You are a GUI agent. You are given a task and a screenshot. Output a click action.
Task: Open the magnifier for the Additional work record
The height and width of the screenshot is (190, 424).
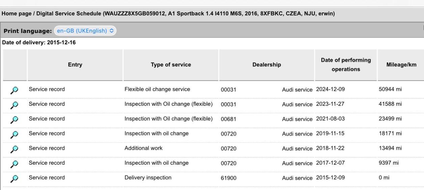tap(14, 149)
